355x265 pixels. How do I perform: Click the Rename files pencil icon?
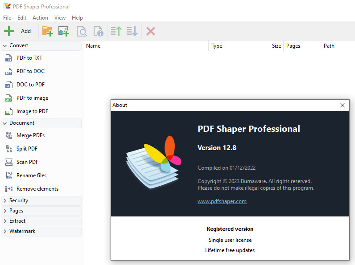tap(8, 175)
